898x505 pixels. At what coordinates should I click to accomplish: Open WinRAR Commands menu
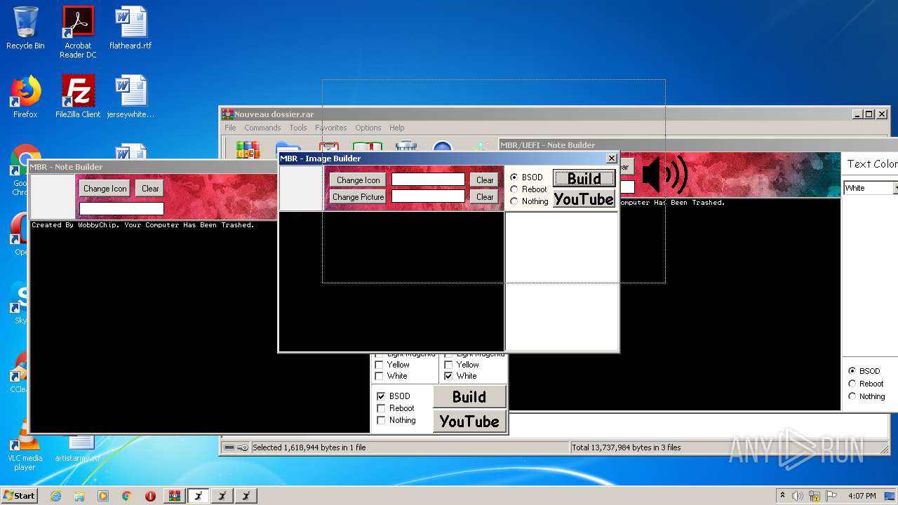pos(262,128)
